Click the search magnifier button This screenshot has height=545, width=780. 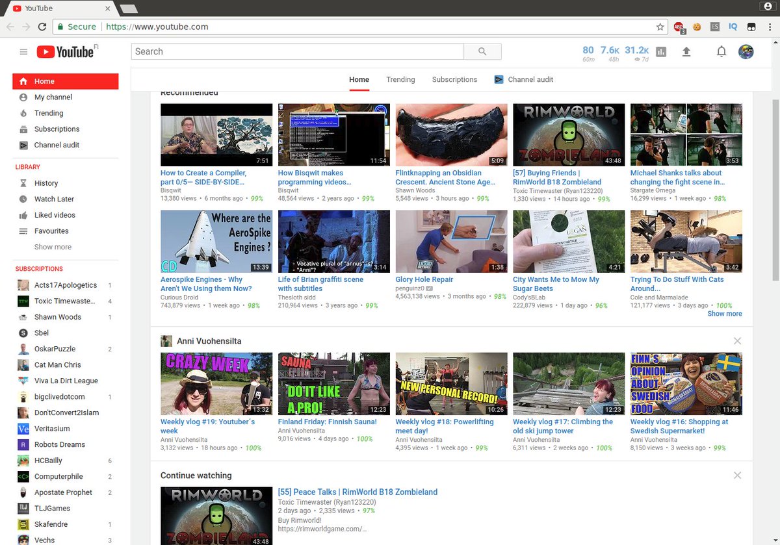coord(482,52)
